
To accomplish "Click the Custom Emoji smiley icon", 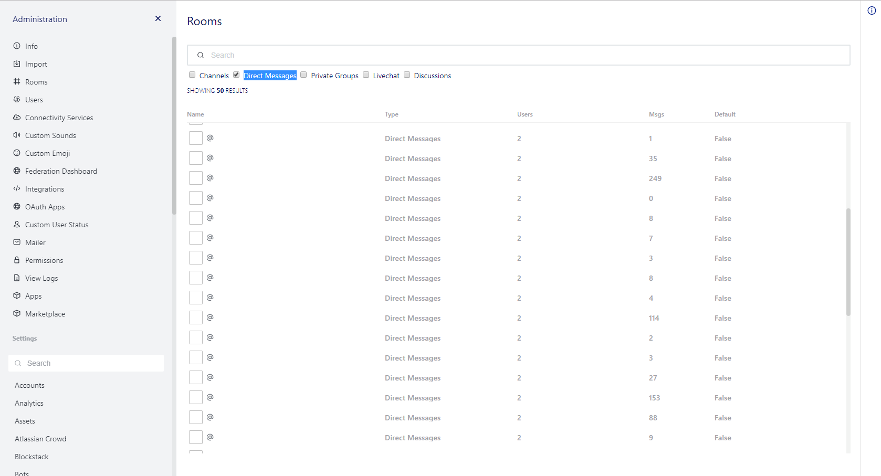I will [17, 153].
